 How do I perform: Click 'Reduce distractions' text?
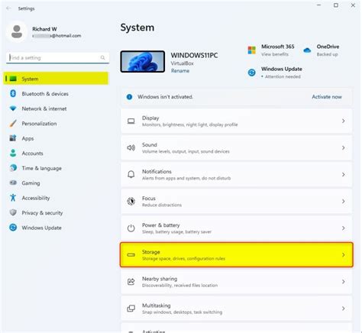(162, 205)
